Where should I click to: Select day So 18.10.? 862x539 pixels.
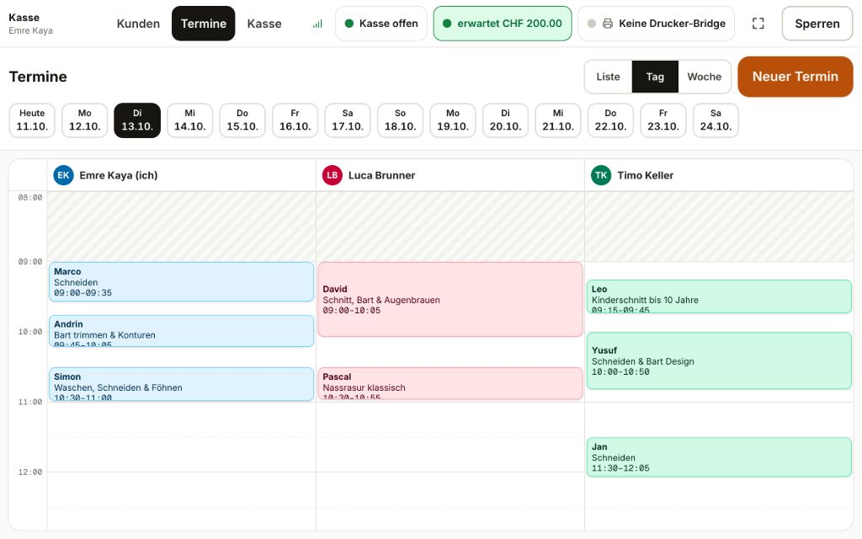click(400, 120)
